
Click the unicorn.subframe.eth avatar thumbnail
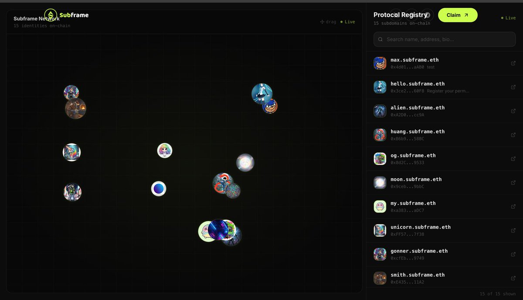click(380, 231)
